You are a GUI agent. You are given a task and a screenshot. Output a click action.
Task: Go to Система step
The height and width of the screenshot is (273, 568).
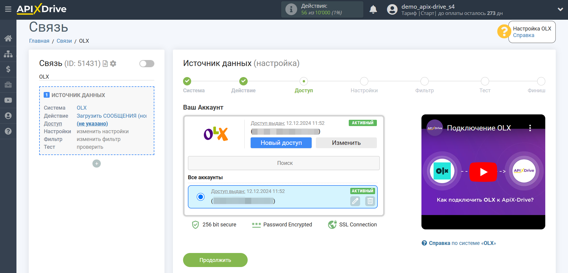tap(187, 81)
